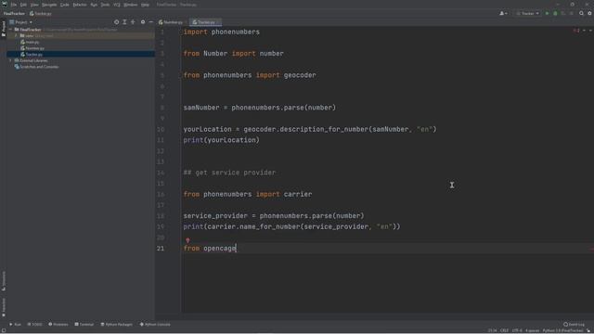Click the stop icon in toolbar
This screenshot has height=334, width=594.
[572, 14]
